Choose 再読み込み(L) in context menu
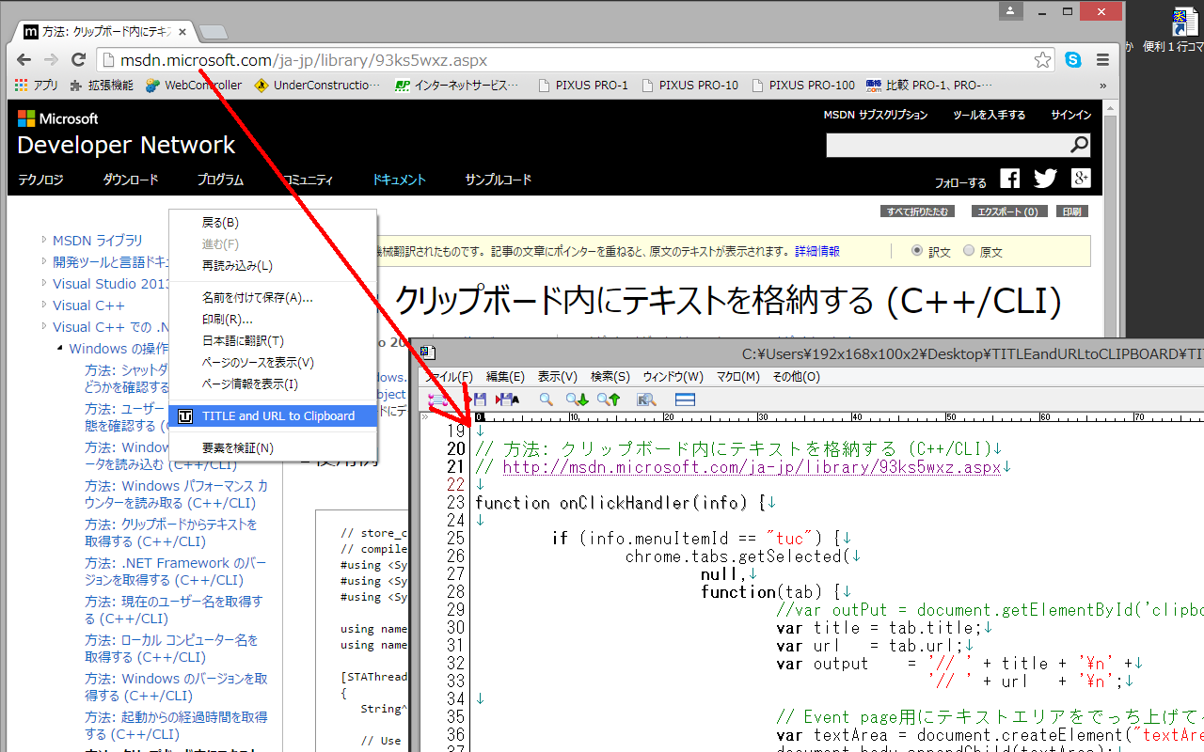The height and width of the screenshot is (752, 1204). tap(274, 266)
